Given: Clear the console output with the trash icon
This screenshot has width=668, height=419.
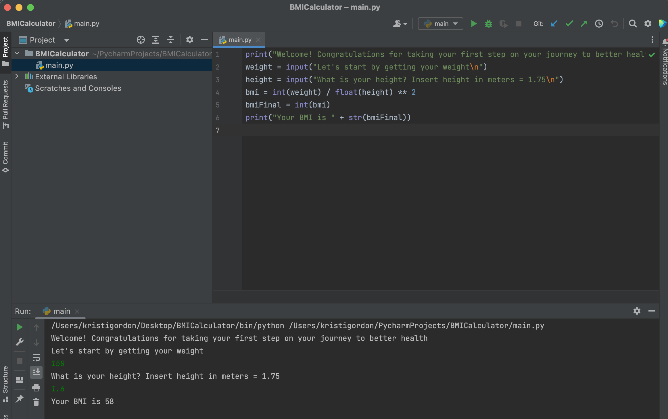Looking at the screenshot, I should [36, 402].
